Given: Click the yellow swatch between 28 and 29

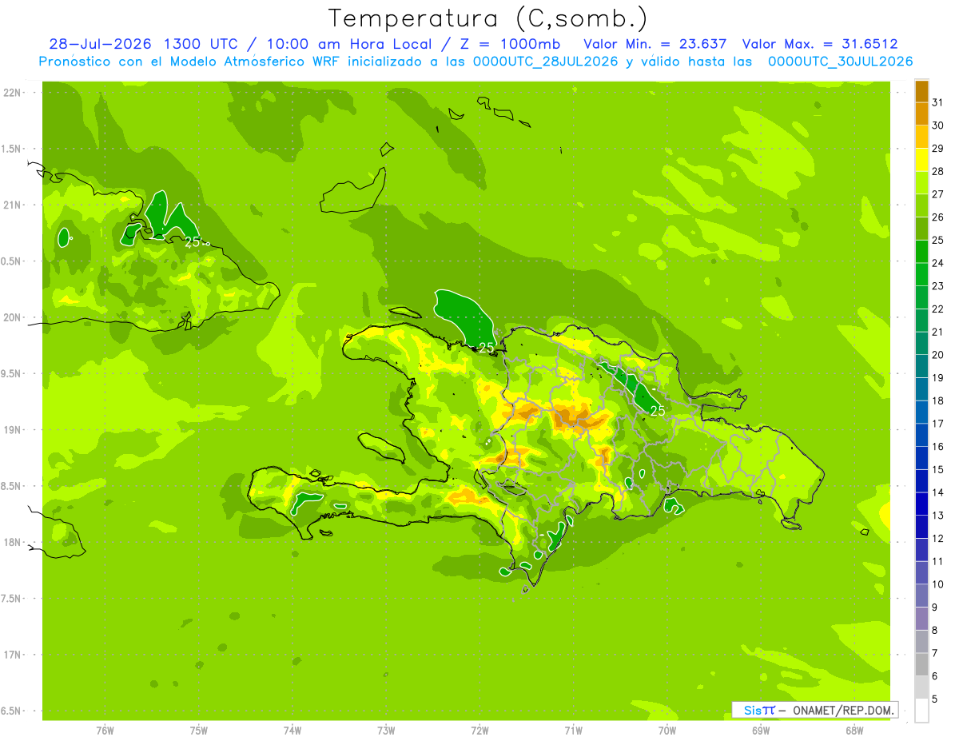Looking at the screenshot, I should [x=921, y=160].
